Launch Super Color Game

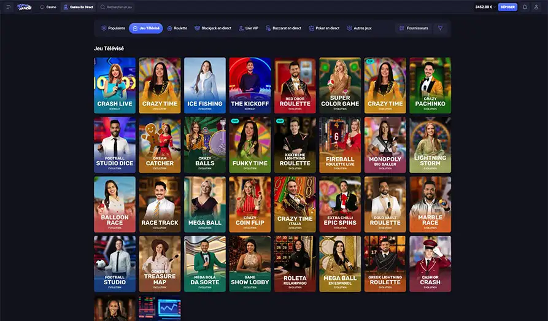click(340, 85)
